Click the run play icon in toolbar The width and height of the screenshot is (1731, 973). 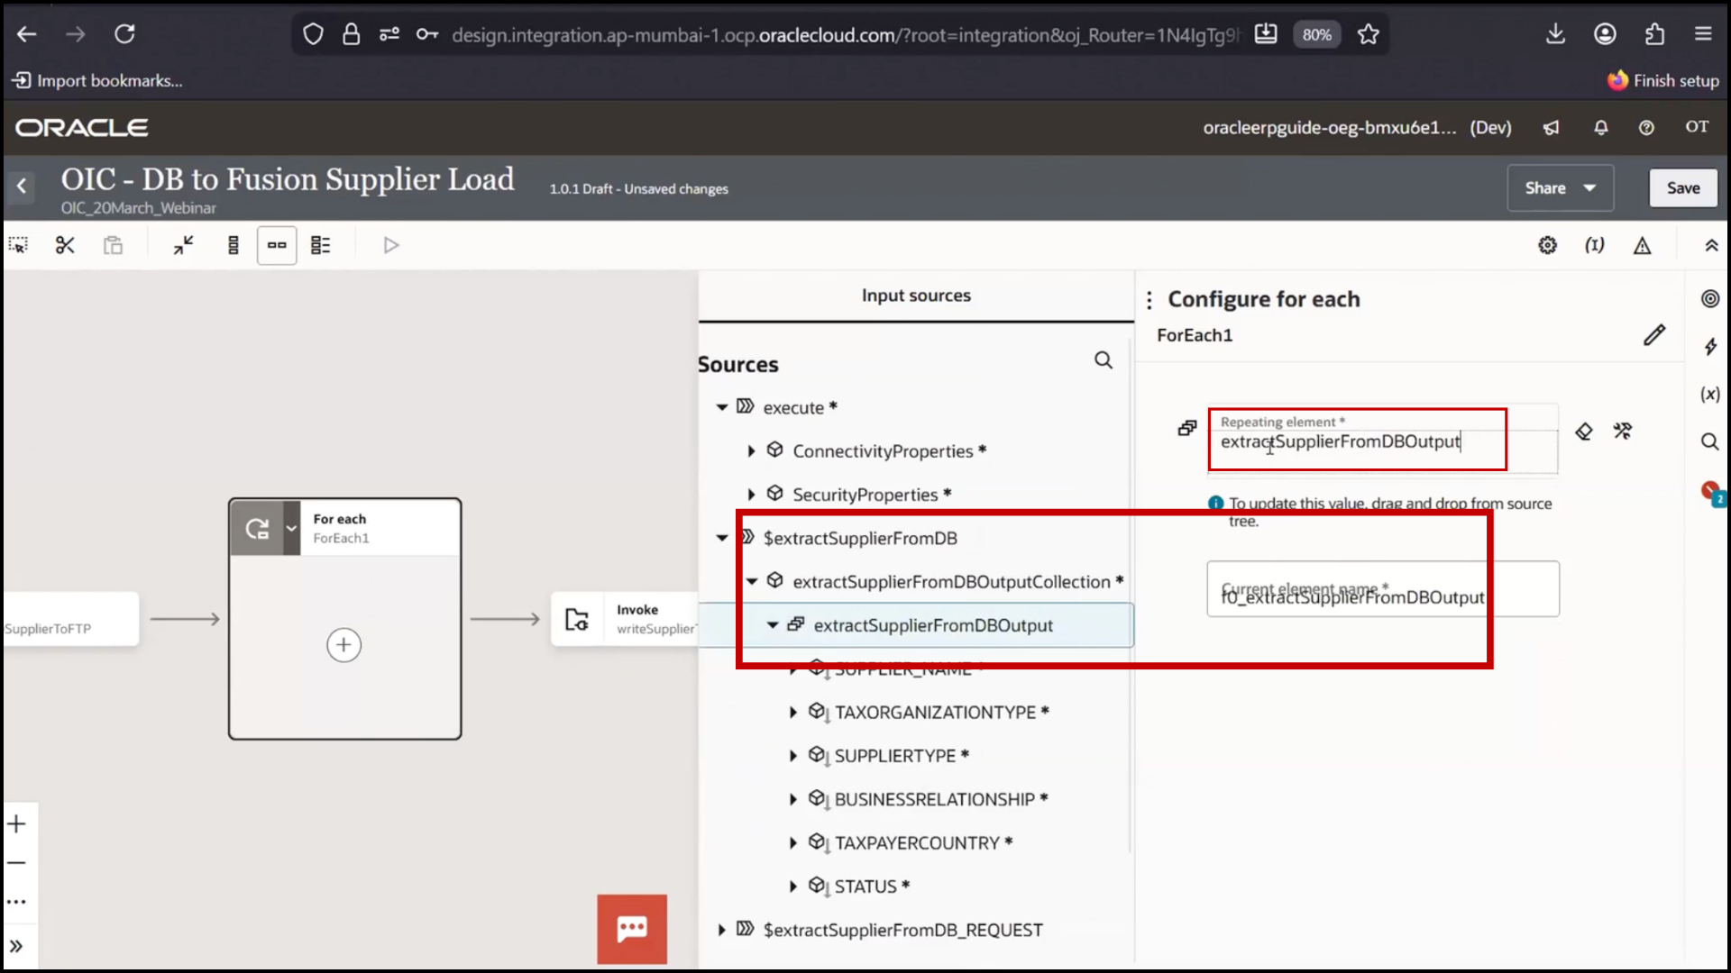pos(390,245)
